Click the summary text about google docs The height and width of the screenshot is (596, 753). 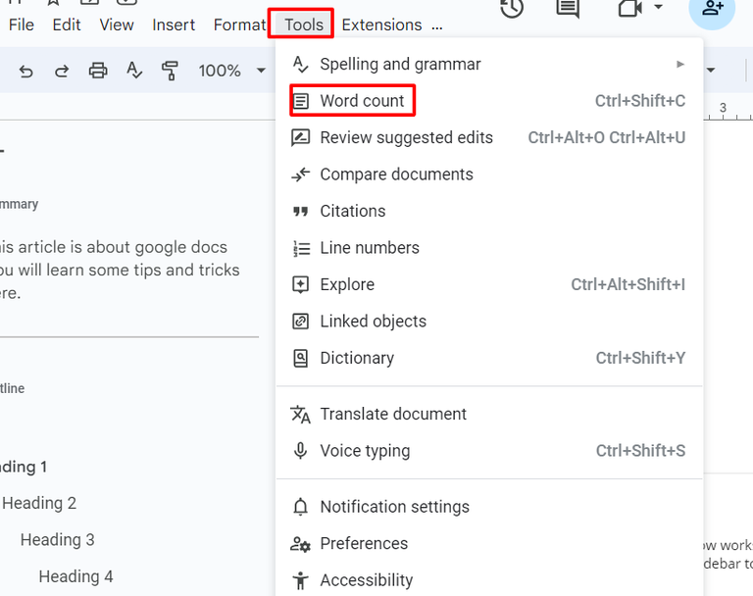[120, 270]
